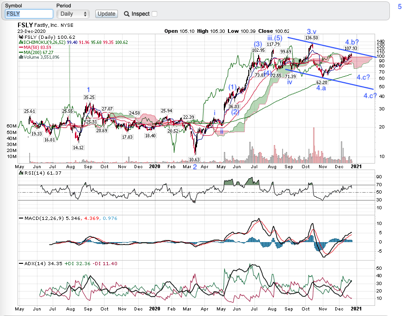Click the green MA(200) legend marker
The width and height of the screenshot is (413, 316).
[20, 52]
